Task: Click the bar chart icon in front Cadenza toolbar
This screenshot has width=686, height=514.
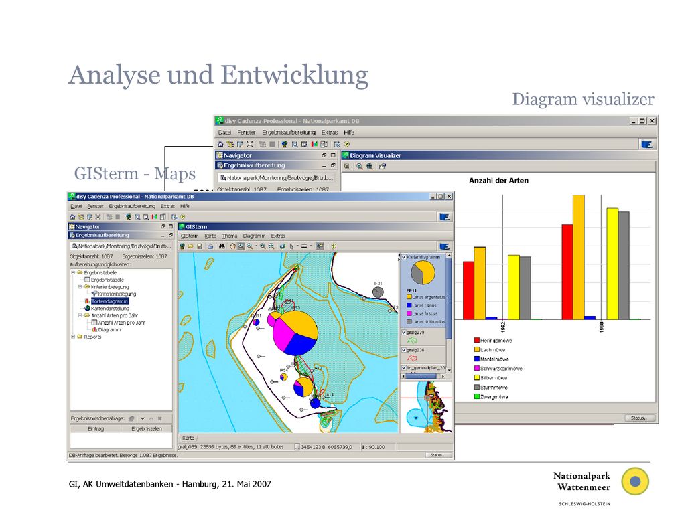Action: point(155,217)
